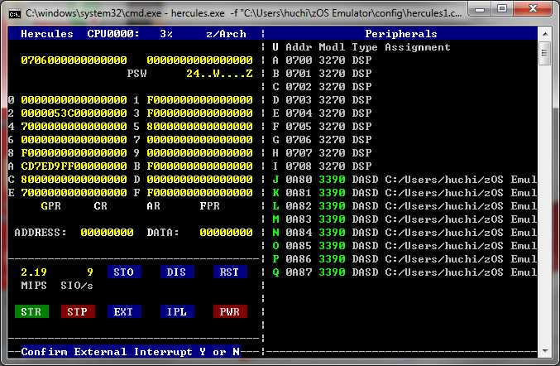560x366 pixels.
Task: Select device I at address 0708
Action: point(322,166)
